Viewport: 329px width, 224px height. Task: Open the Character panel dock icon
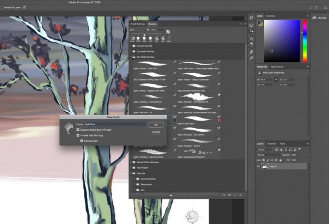[x=251, y=39]
